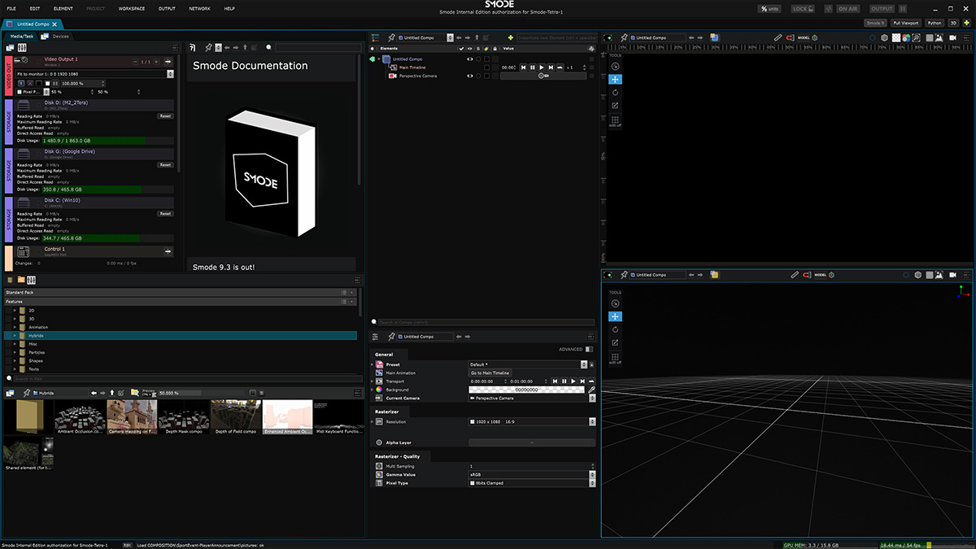Open the Gamma Value dropdown
The width and height of the screenshot is (976, 549).
click(591, 474)
